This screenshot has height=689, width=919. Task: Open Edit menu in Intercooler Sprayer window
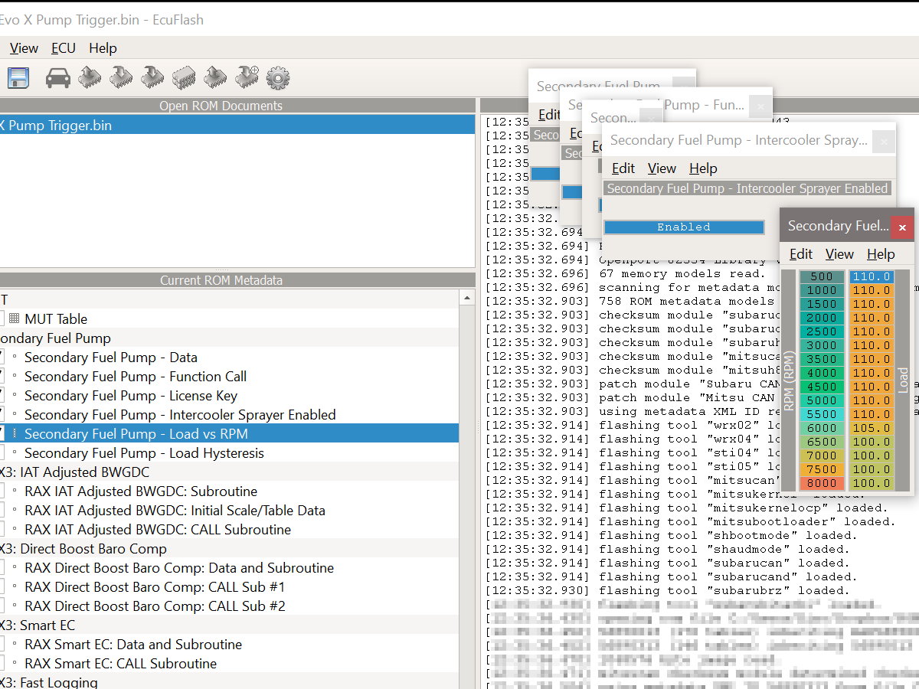pyautogui.click(x=623, y=168)
